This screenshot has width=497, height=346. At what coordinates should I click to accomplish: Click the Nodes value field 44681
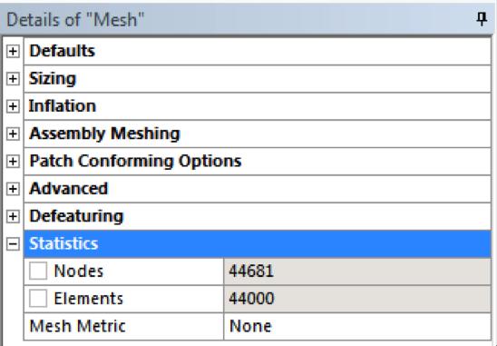pos(357,272)
